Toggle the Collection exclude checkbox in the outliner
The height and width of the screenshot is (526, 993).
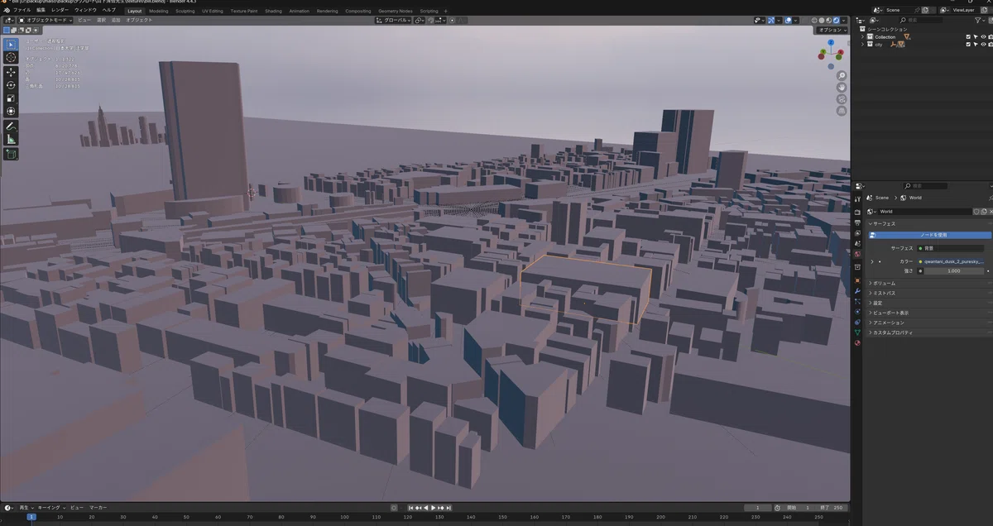tap(968, 37)
